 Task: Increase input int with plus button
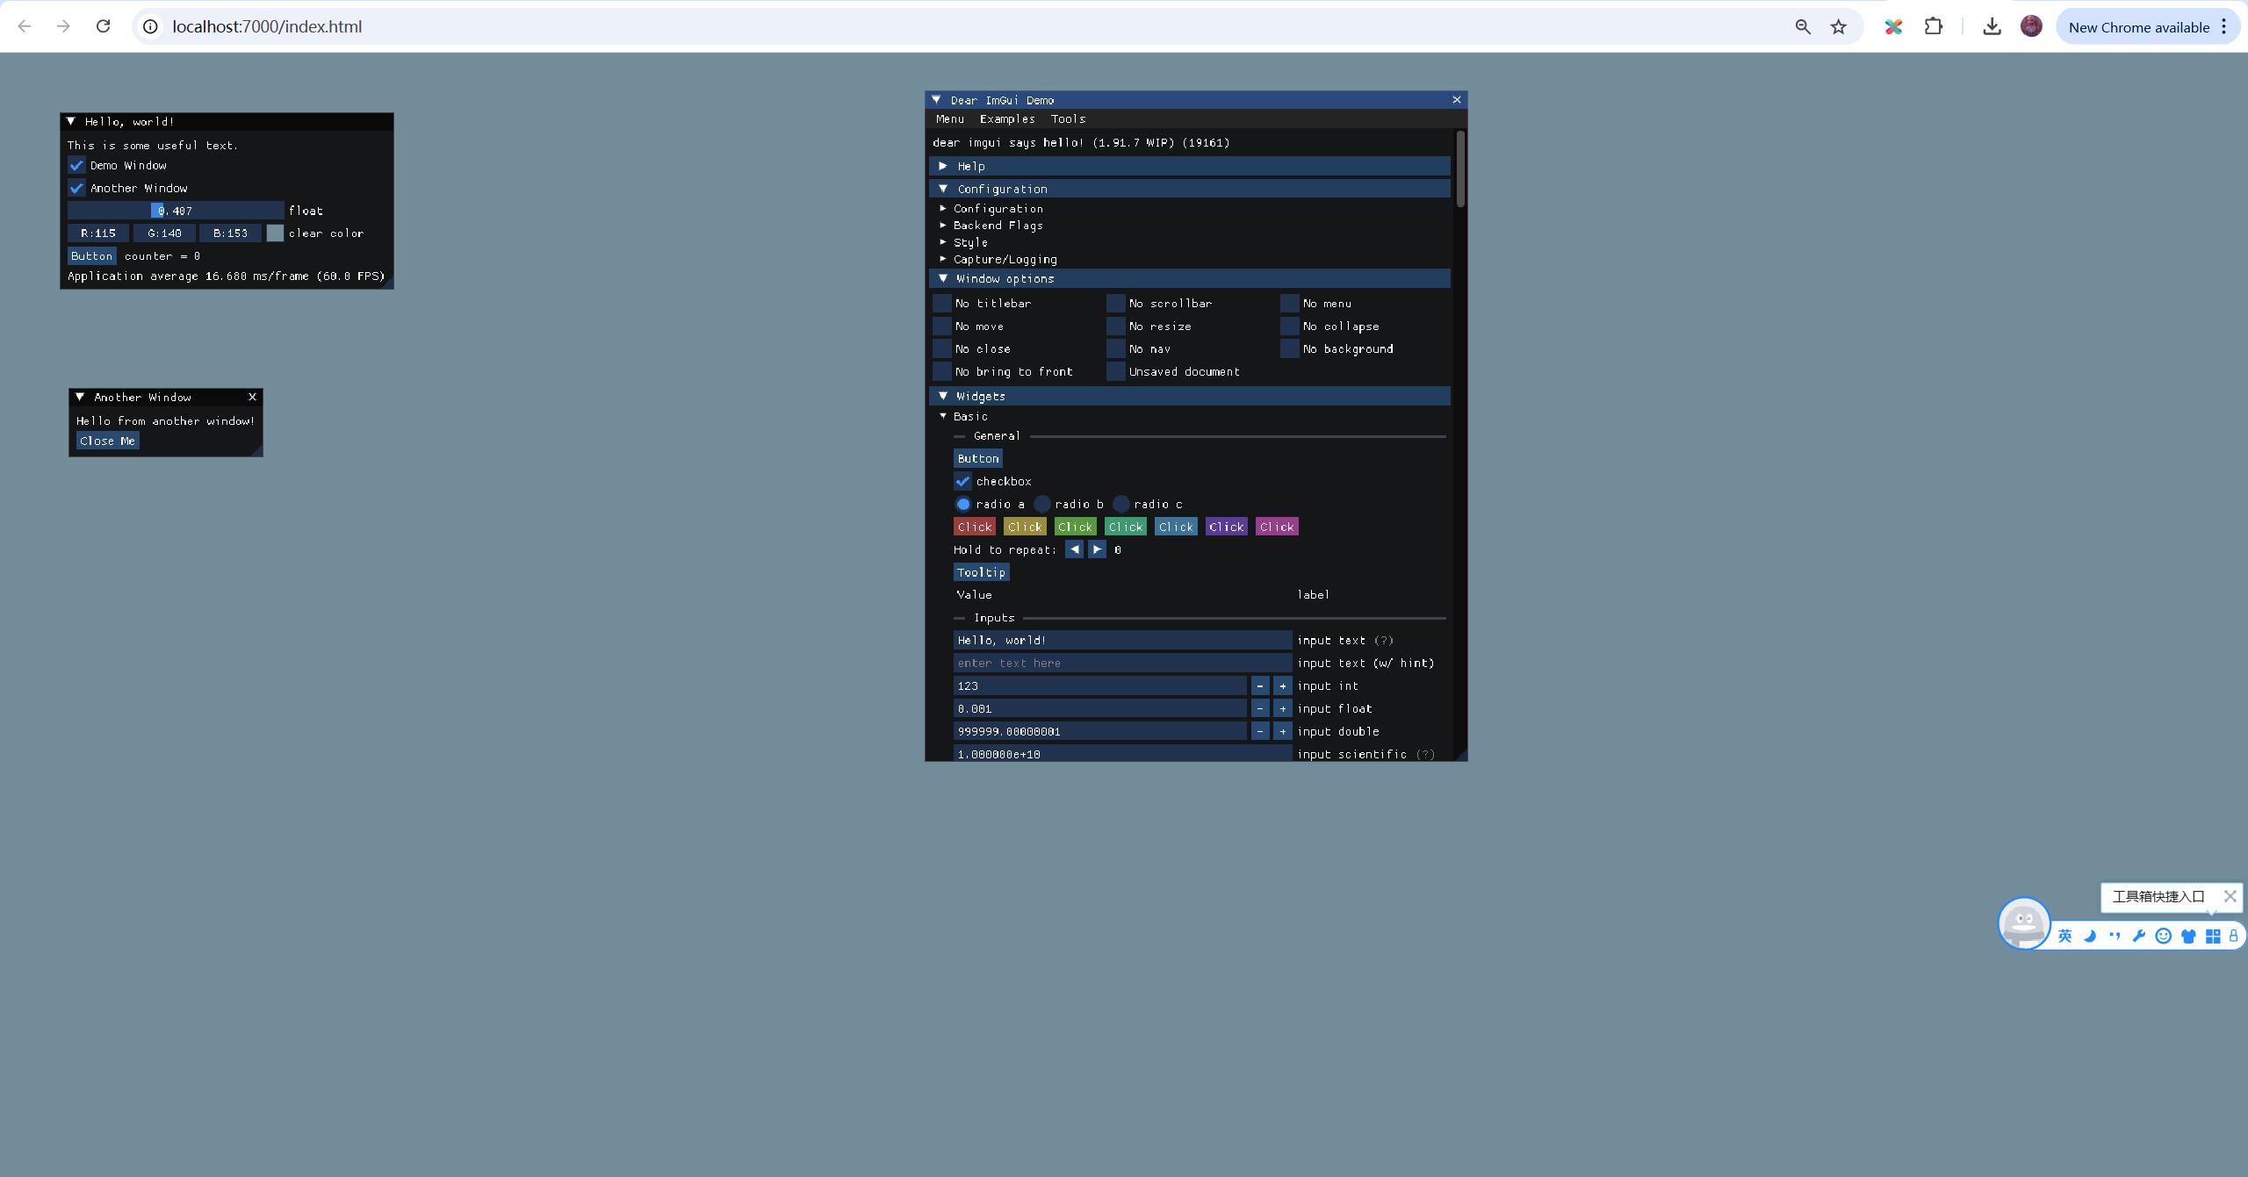pos(1283,685)
